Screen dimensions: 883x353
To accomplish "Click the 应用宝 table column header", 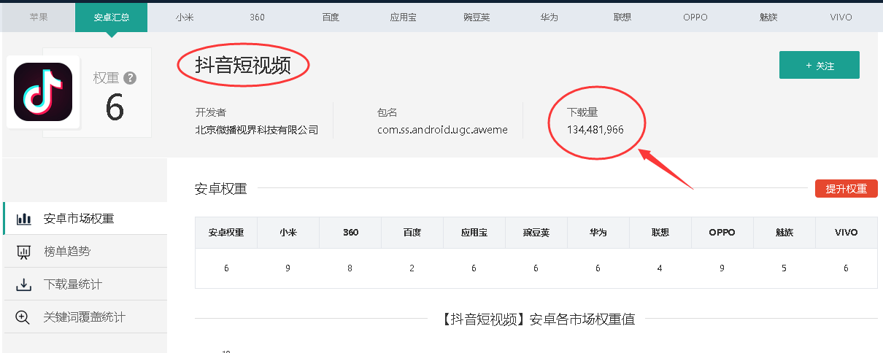I will (474, 233).
